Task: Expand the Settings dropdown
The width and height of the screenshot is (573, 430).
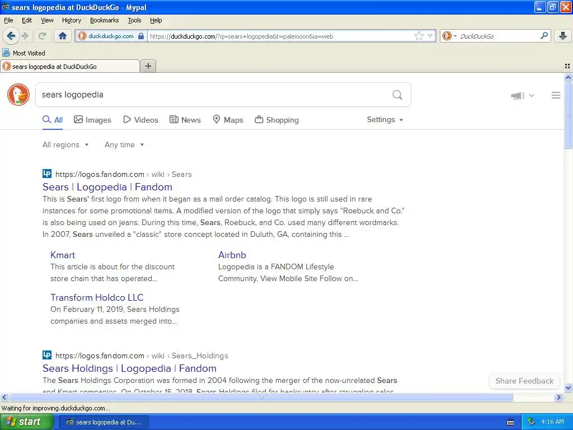Action: 385,120
